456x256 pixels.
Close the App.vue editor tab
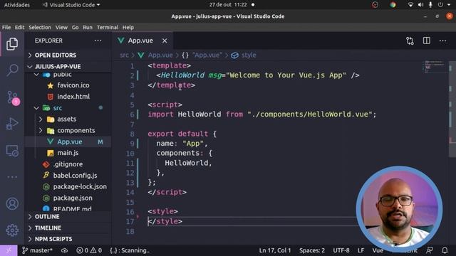165,41
